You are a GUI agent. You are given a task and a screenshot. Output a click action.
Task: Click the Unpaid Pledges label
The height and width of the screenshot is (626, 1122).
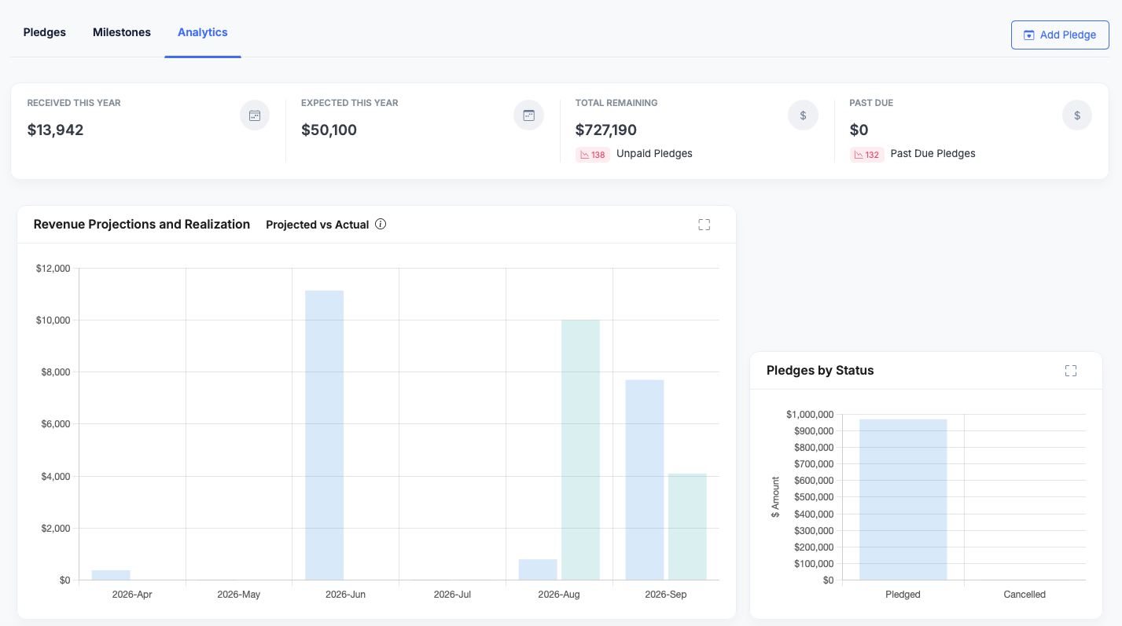coord(654,154)
